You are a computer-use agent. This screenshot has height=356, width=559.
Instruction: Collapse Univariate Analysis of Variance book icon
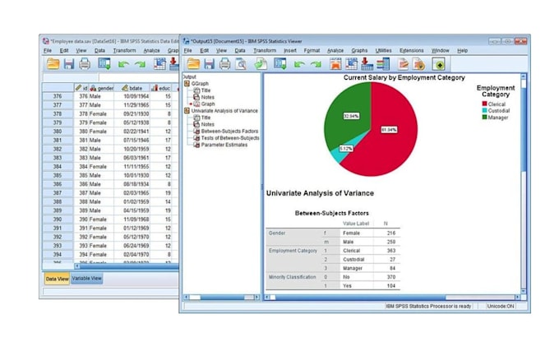(x=187, y=111)
